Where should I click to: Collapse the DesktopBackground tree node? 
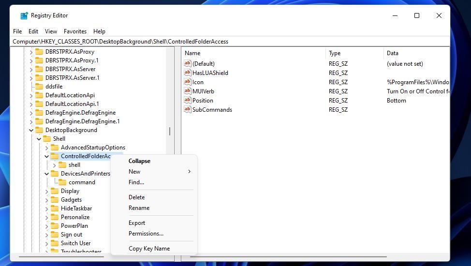(x=31, y=130)
